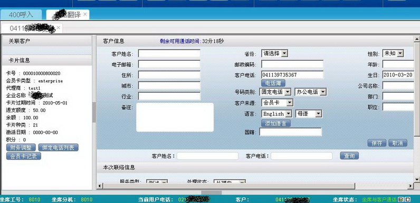The height and width of the screenshot is (203, 420).
Task: Click the 会员卡类型 value enterprise
Action: (50, 81)
